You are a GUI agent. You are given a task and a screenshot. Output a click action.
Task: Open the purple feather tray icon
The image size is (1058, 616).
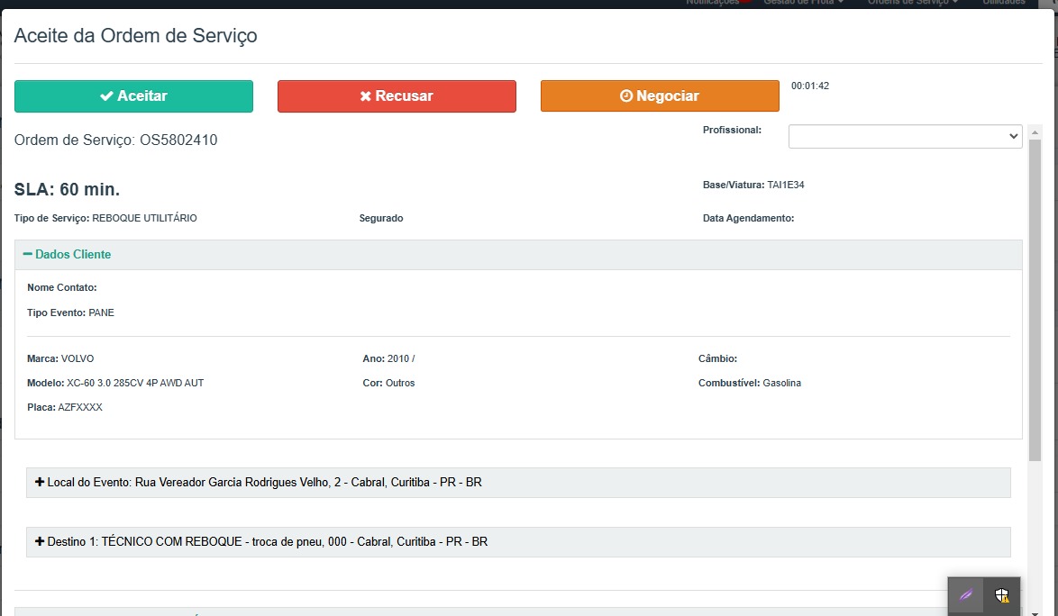966,595
